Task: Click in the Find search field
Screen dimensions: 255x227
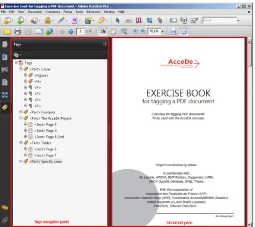Action: click(219, 20)
